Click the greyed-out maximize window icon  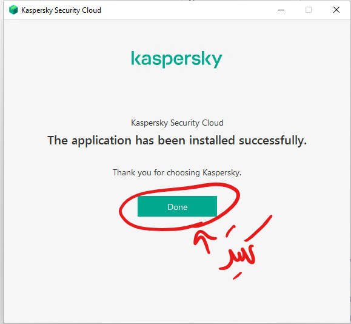(x=309, y=10)
